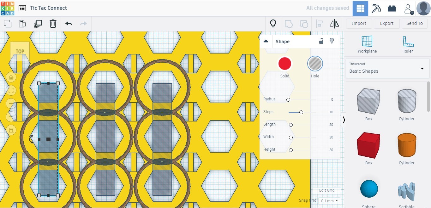This screenshot has width=431, height=208.
Task: Select the red solid Box shape
Action: click(x=368, y=145)
